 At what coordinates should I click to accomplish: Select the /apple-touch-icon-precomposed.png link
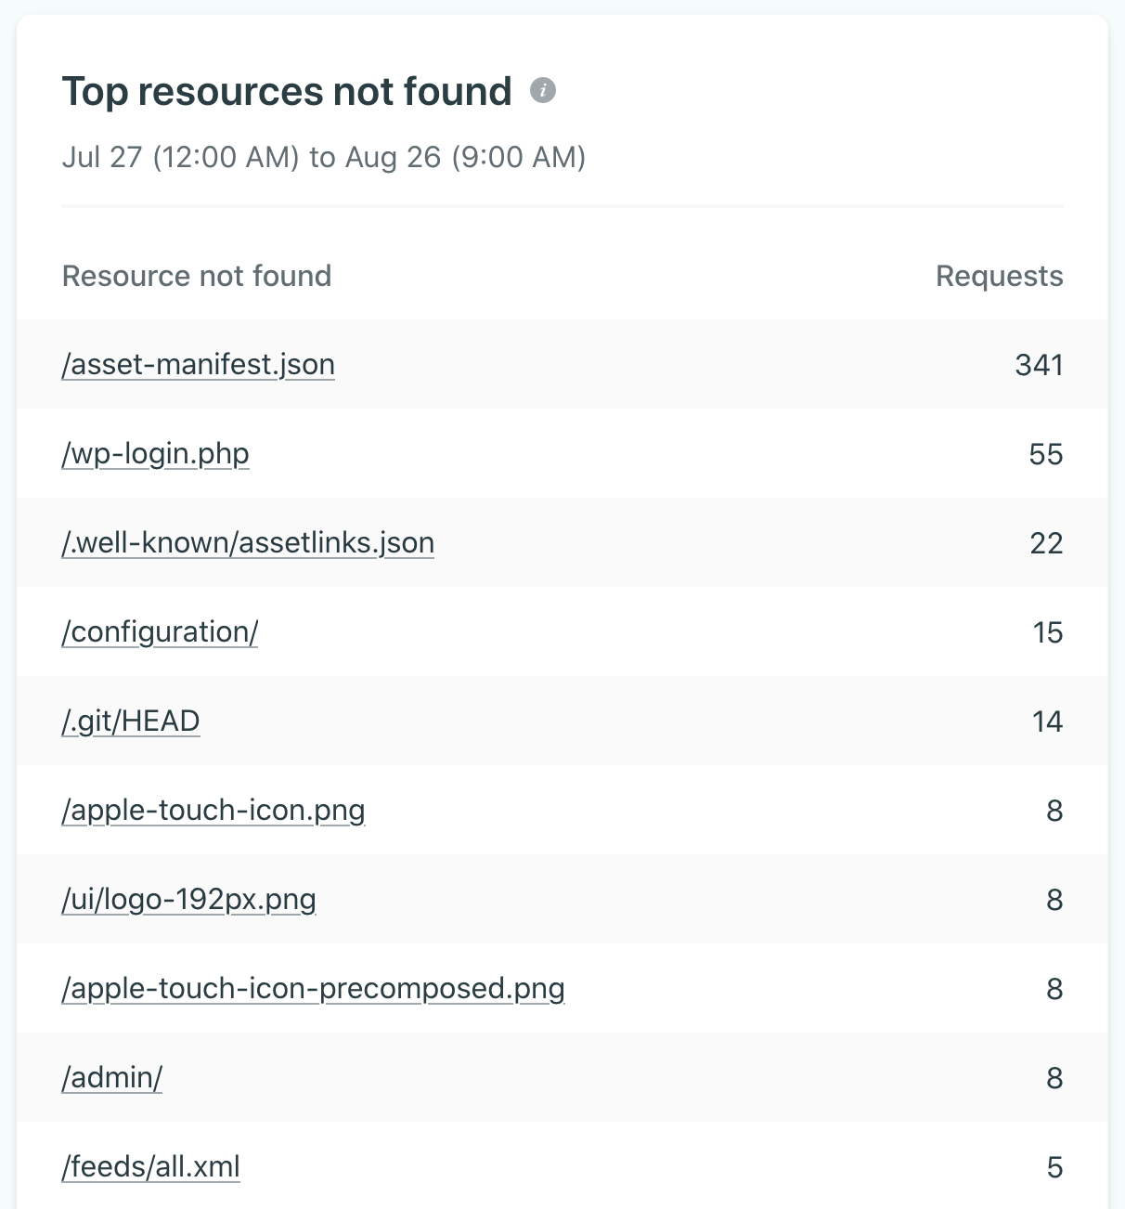click(313, 989)
